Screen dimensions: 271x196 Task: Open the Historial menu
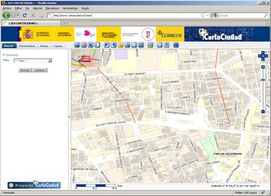(38, 8)
